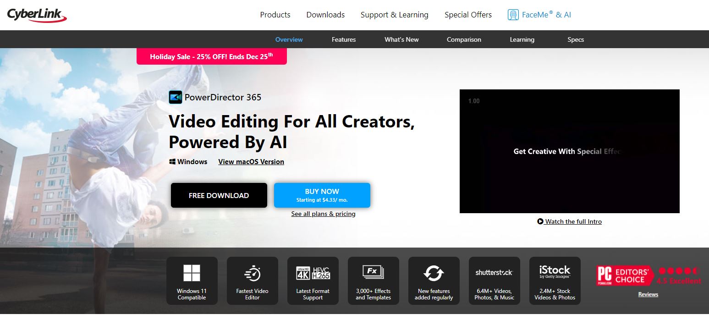The height and width of the screenshot is (320, 709).
Task: Click the PowerDirector 365 app icon
Action: (x=176, y=97)
